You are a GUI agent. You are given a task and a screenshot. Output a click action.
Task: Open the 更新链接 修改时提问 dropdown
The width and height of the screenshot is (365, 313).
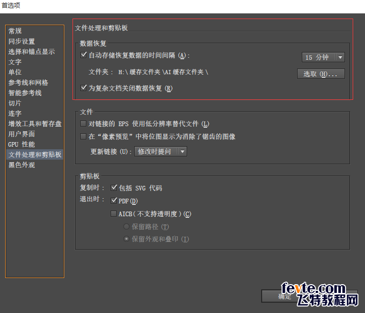[x=160, y=151]
